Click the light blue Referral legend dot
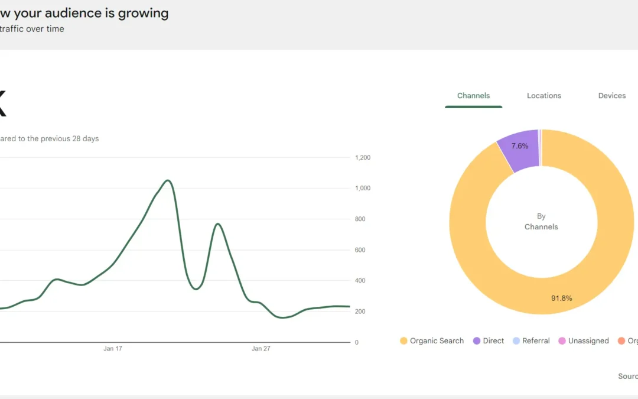The height and width of the screenshot is (399, 638). 516,341
